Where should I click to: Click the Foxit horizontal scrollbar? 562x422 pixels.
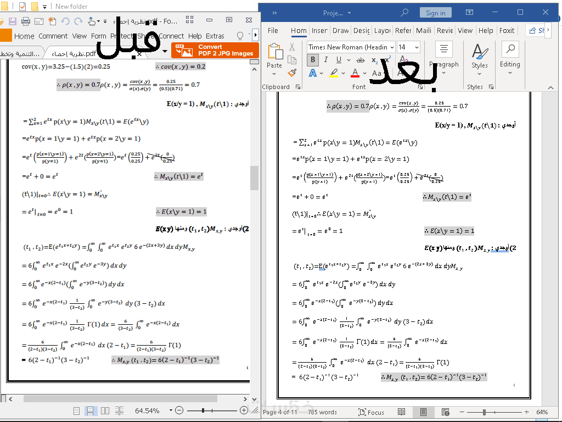point(120,399)
